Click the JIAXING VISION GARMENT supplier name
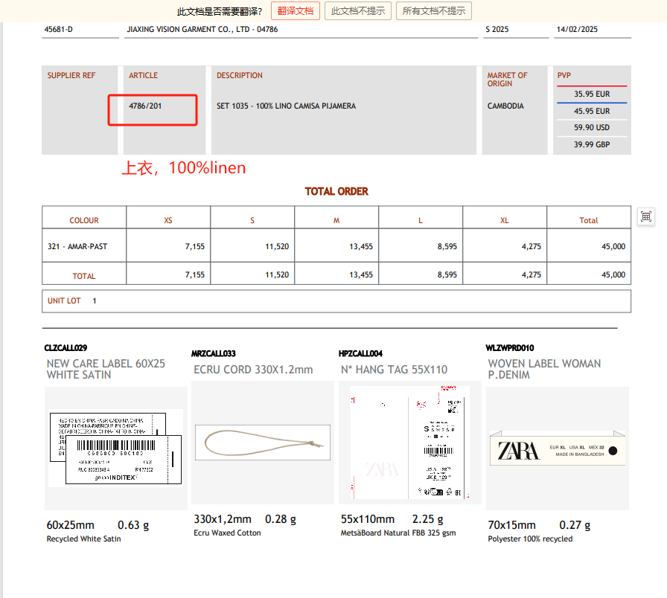The height and width of the screenshot is (598, 667). pyautogui.click(x=202, y=30)
